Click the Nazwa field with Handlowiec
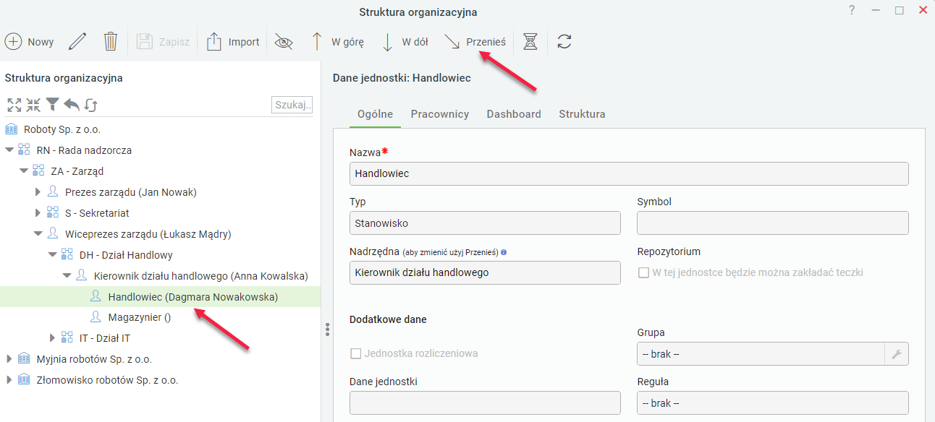 629,173
